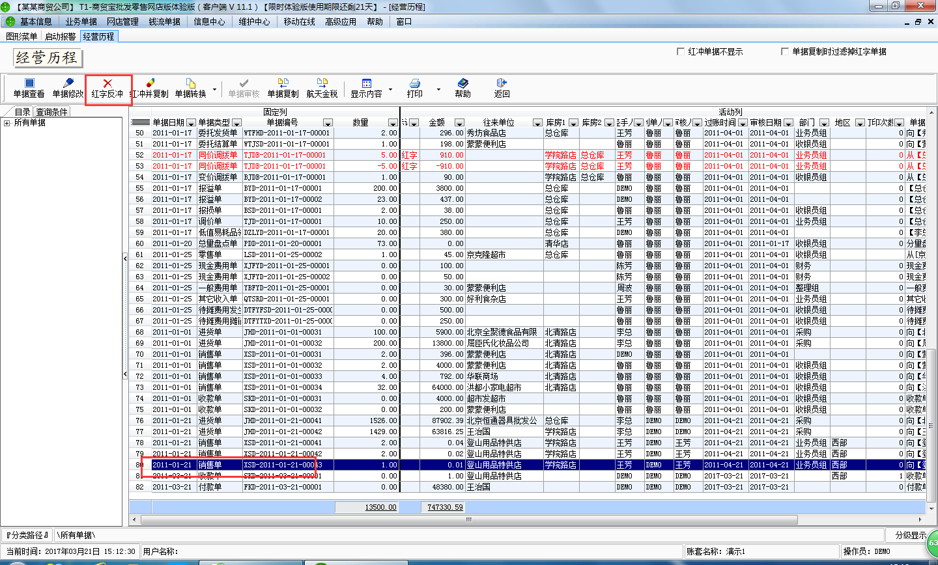Open the 单据查看 tool
The image size is (938, 565).
pyautogui.click(x=29, y=88)
